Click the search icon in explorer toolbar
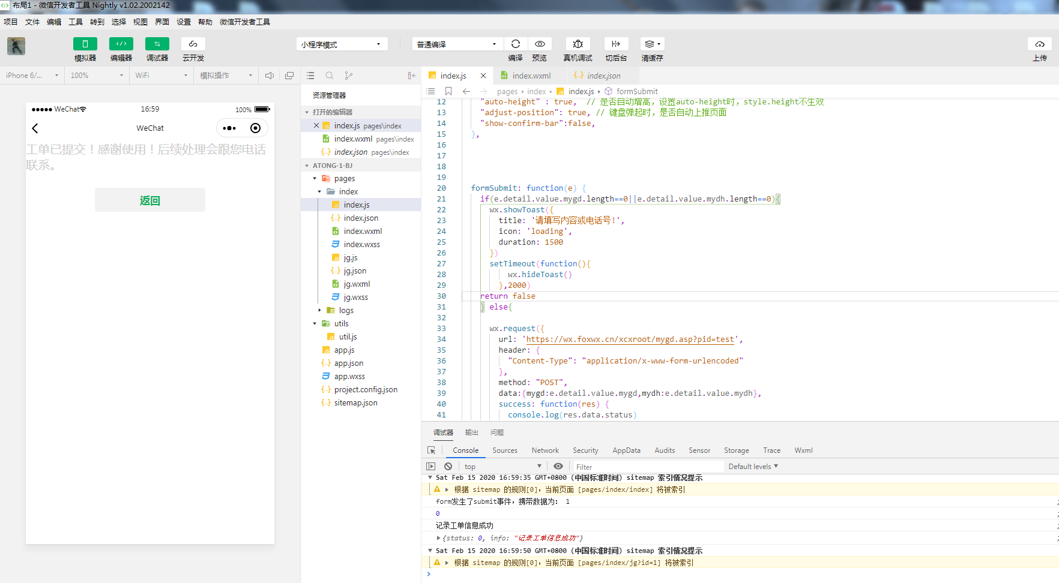The height and width of the screenshot is (583, 1059). point(330,76)
